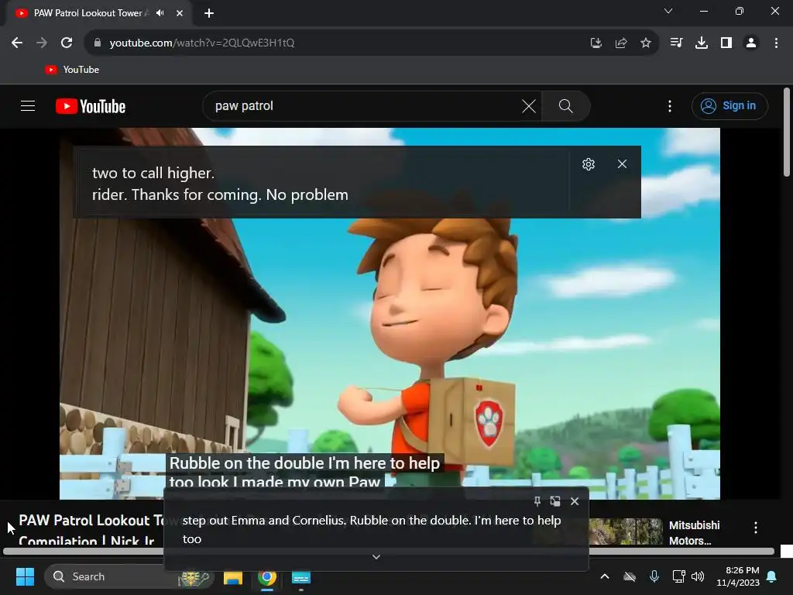Click the Mitsubishi Motors ad title
The height and width of the screenshot is (595, 793).
(695, 533)
